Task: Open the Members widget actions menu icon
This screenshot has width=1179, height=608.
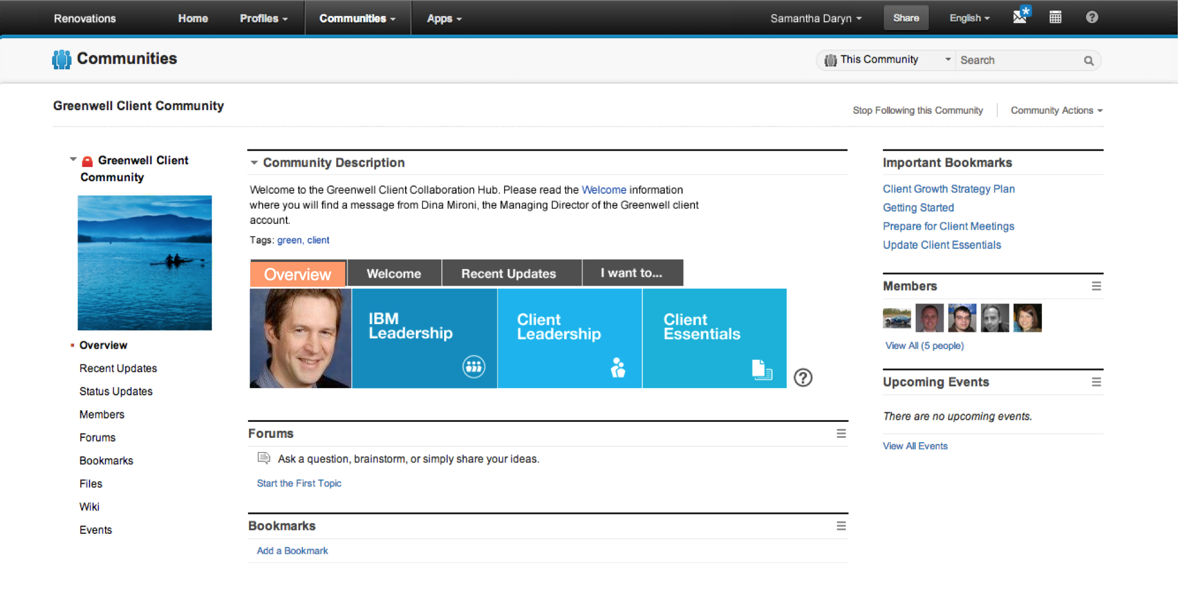Action: click(1096, 286)
